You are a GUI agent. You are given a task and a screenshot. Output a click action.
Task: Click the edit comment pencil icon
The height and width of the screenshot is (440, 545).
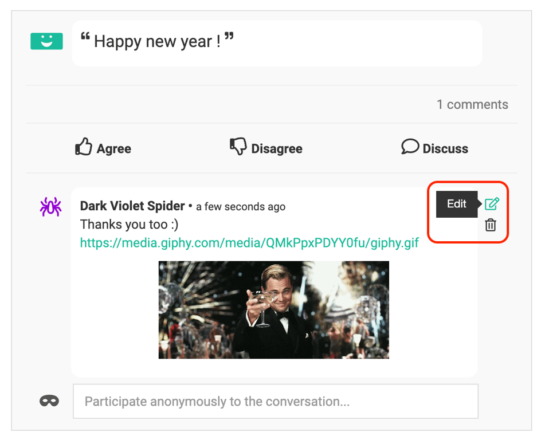[492, 203]
